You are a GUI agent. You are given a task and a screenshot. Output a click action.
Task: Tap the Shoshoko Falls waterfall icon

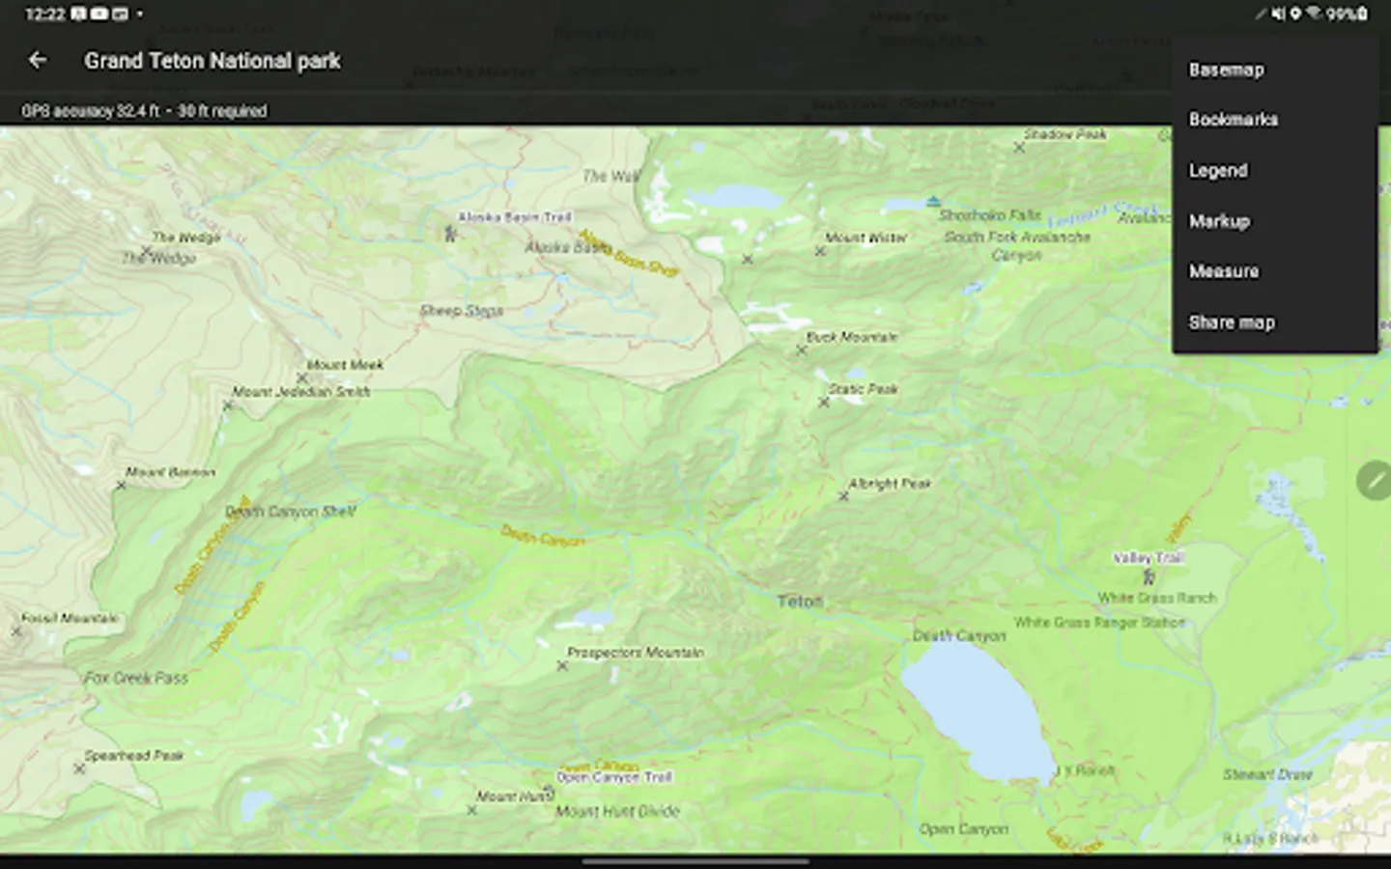pos(933,202)
